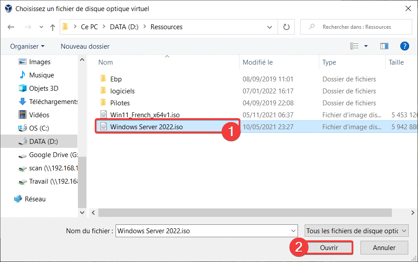The width and height of the screenshot is (418, 262).
Task: Expand the address bar history dropdown
Action: click(x=270, y=27)
